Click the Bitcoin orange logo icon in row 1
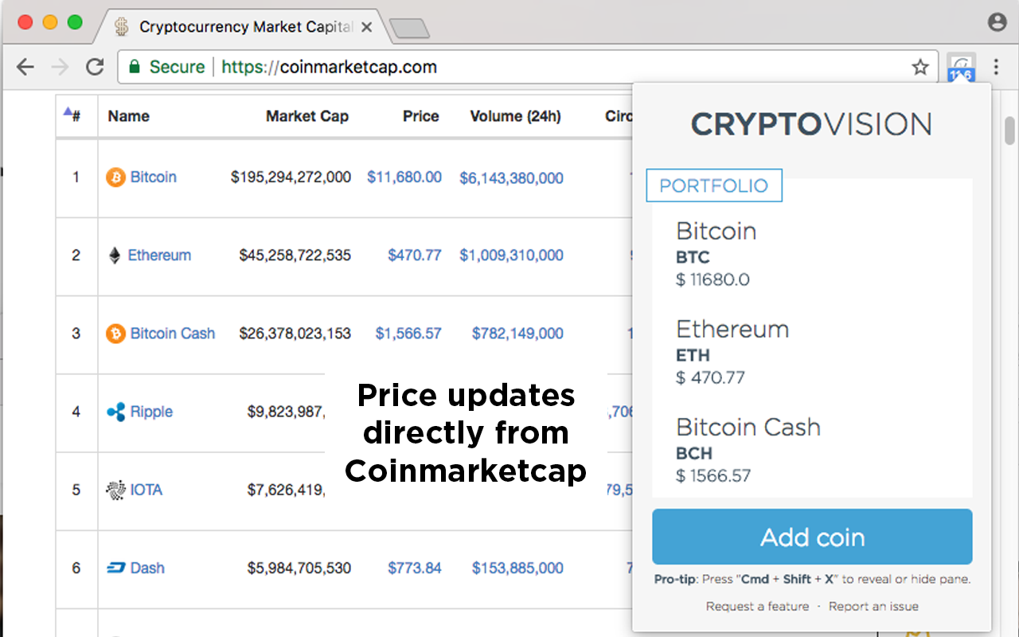This screenshot has width=1019, height=637. click(115, 177)
